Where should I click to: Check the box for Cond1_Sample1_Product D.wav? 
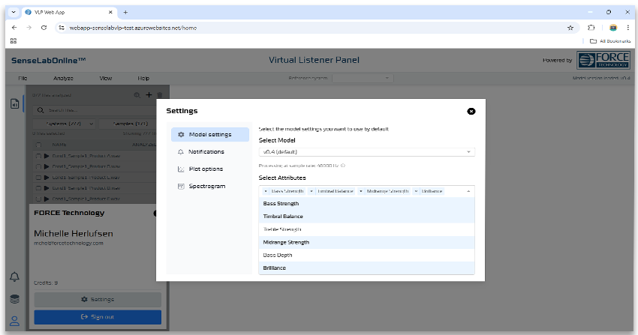tap(38, 188)
